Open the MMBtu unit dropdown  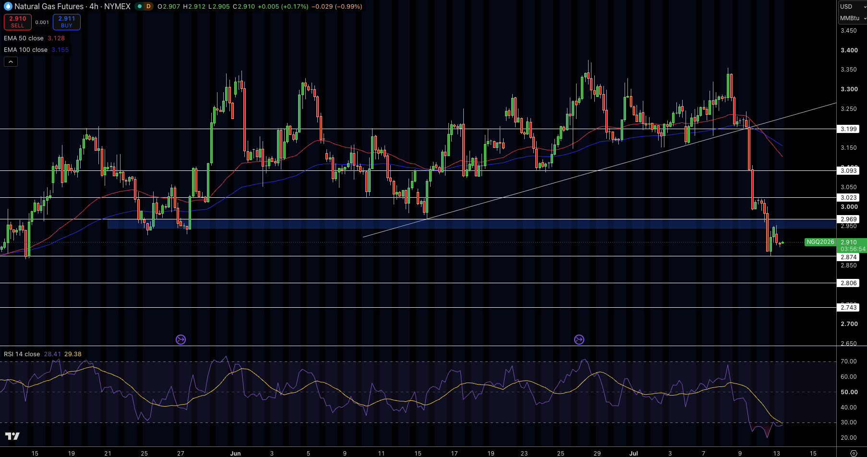click(853, 18)
